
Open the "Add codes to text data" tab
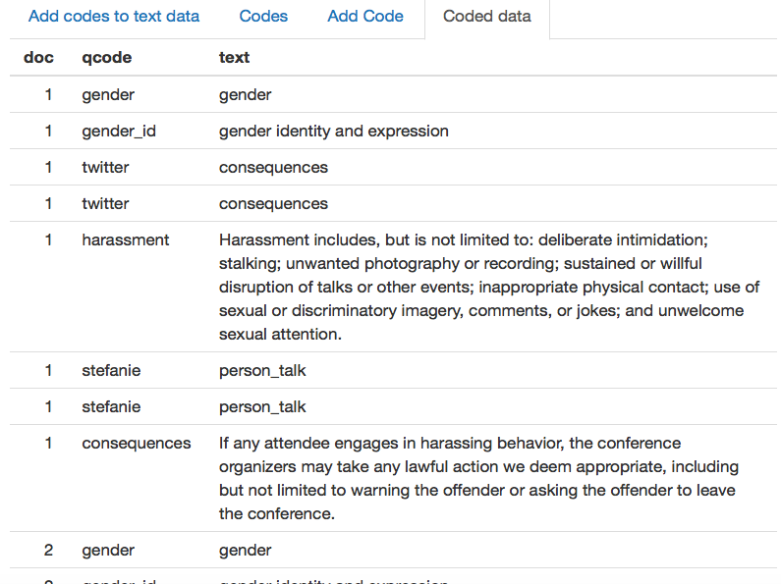[114, 17]
